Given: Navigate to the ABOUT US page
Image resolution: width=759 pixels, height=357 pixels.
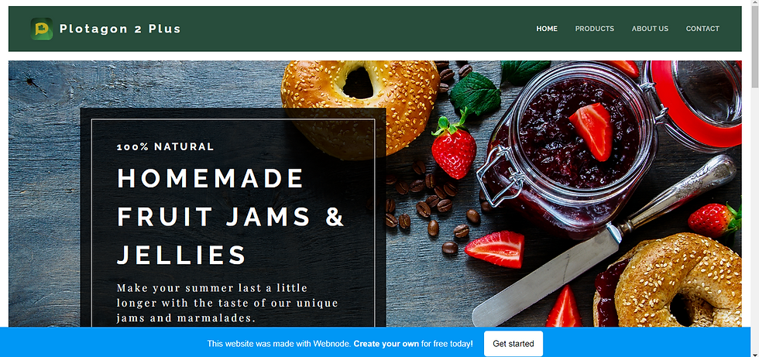Looking at the screenshot, I should (650, 29).
